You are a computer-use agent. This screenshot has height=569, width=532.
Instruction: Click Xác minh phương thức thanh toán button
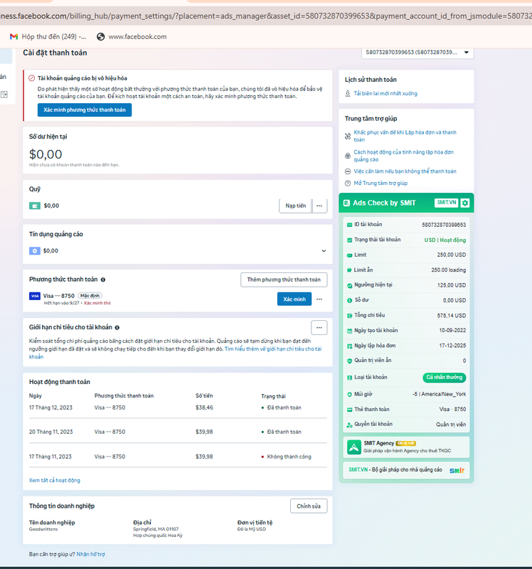85,110
